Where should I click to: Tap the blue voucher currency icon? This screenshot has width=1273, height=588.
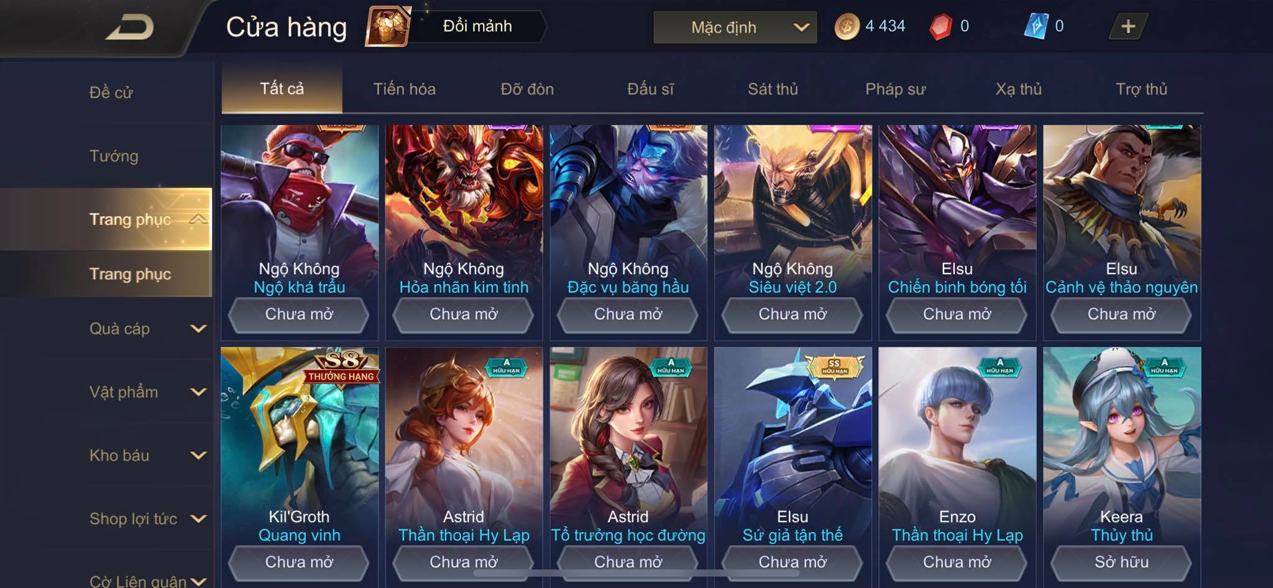click(1036, 27)
